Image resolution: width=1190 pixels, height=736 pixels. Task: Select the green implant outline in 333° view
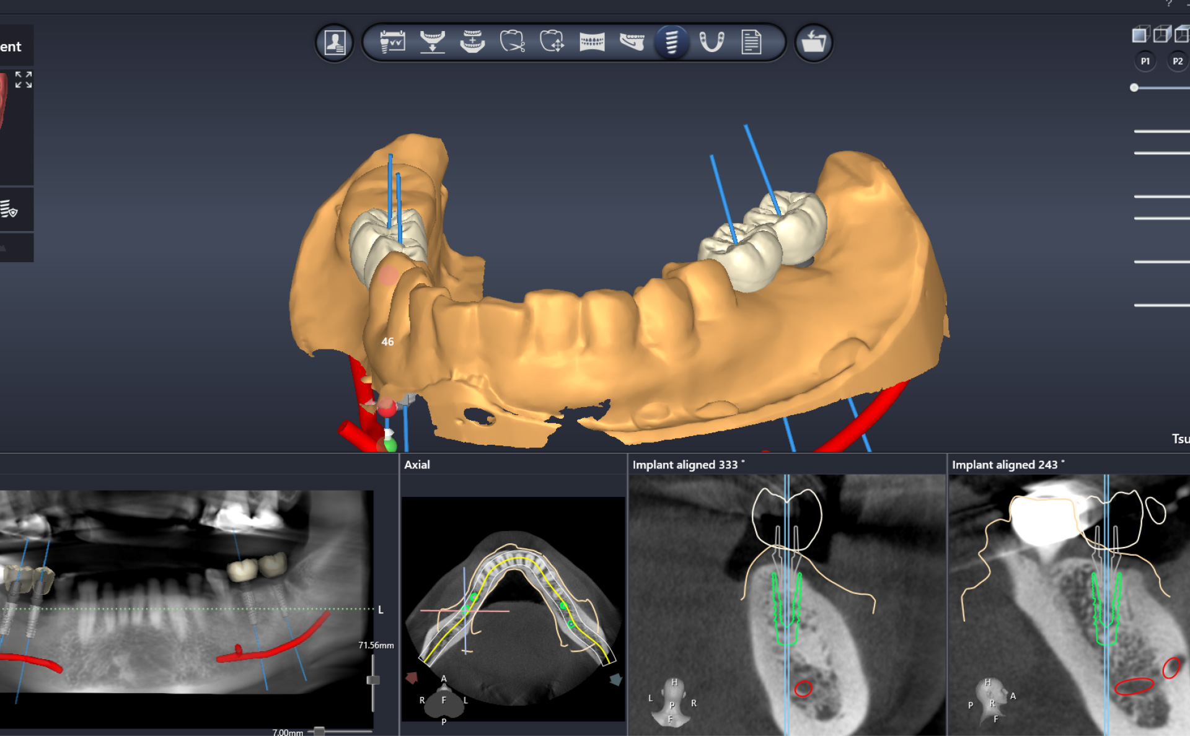coord(787,608)
